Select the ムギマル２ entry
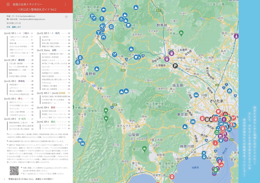Viewport: 260px width, 183px height. 21,88
